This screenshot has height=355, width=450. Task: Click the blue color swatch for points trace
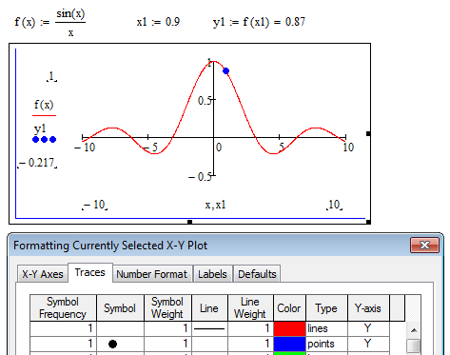click(289, 344)
